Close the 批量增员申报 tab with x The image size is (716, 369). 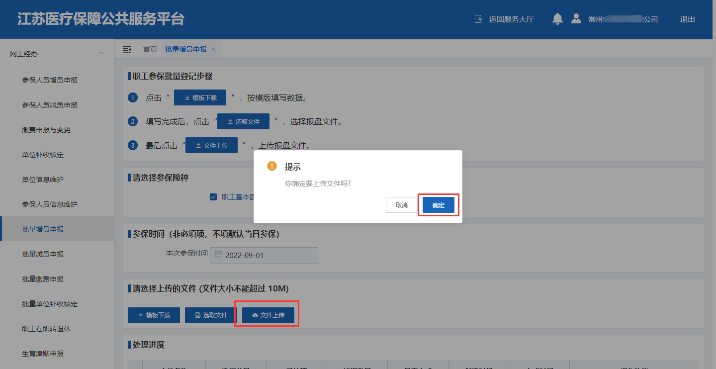pos(213,49)
